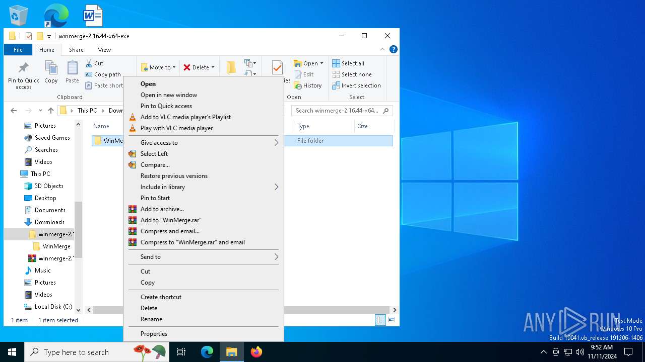
Task: Go up one folder level arrow
Action: [50, 111]
